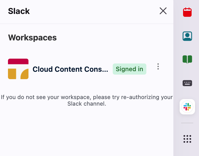The height and width of the screenshot is (156, 199).
Task: Click the red band of workspace logo
Action: click(x=18, y=61)
